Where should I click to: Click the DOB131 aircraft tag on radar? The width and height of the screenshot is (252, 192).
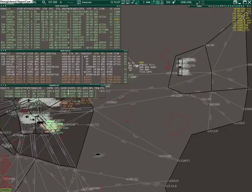click(147, 68)
